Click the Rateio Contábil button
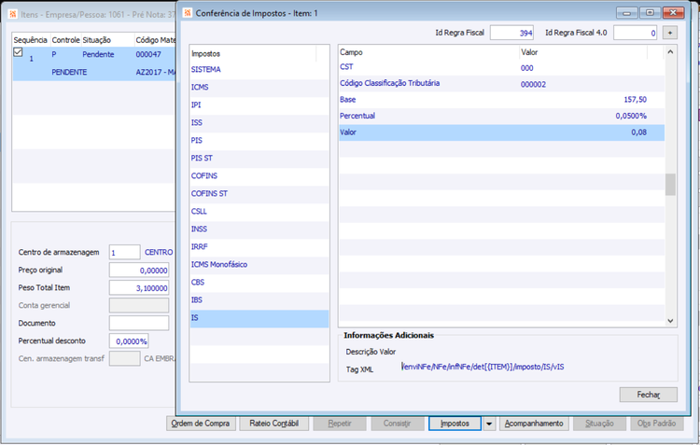Screen dimensions: 700x445 (274, 424)
